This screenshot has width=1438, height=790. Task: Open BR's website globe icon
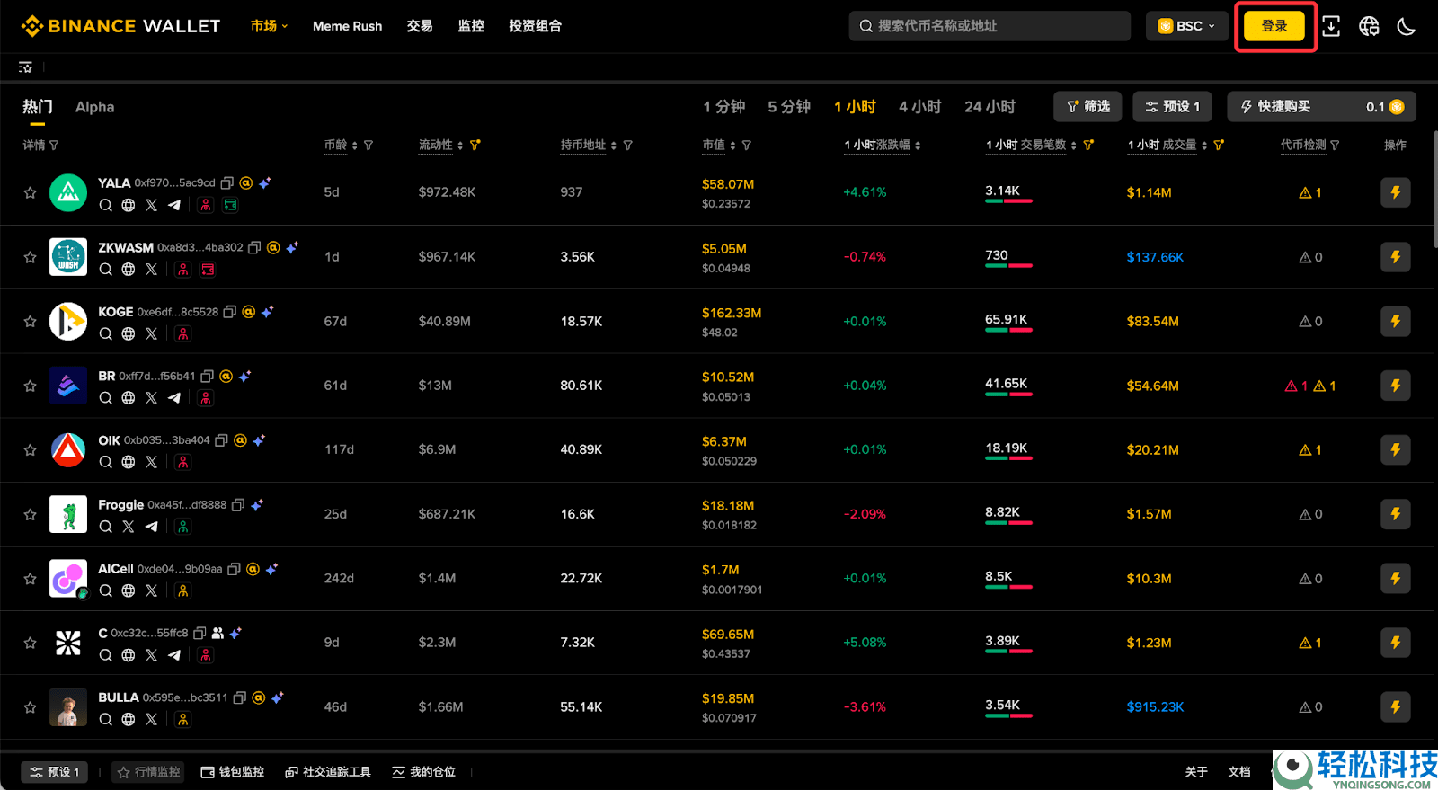point(129,398)
